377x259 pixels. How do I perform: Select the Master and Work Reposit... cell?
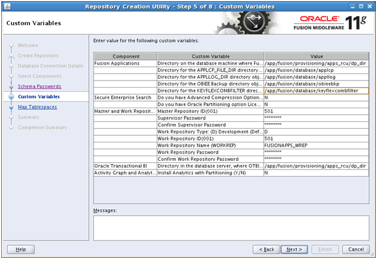[125, 111]
